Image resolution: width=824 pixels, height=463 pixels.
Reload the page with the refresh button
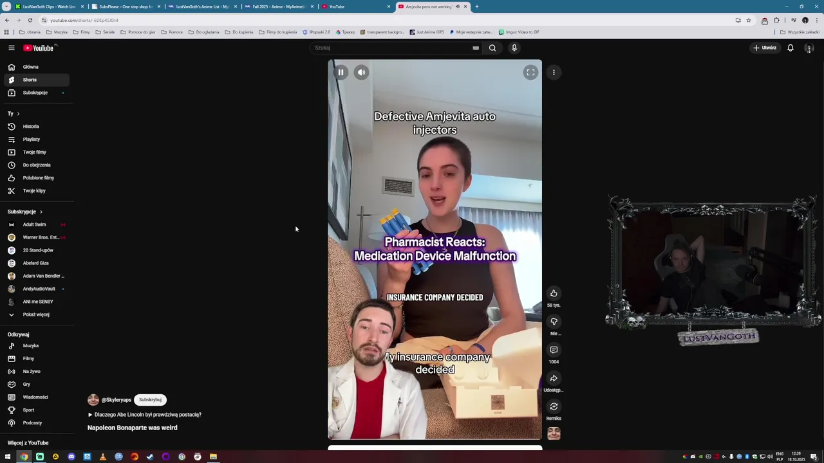click(x=30, y=20)
